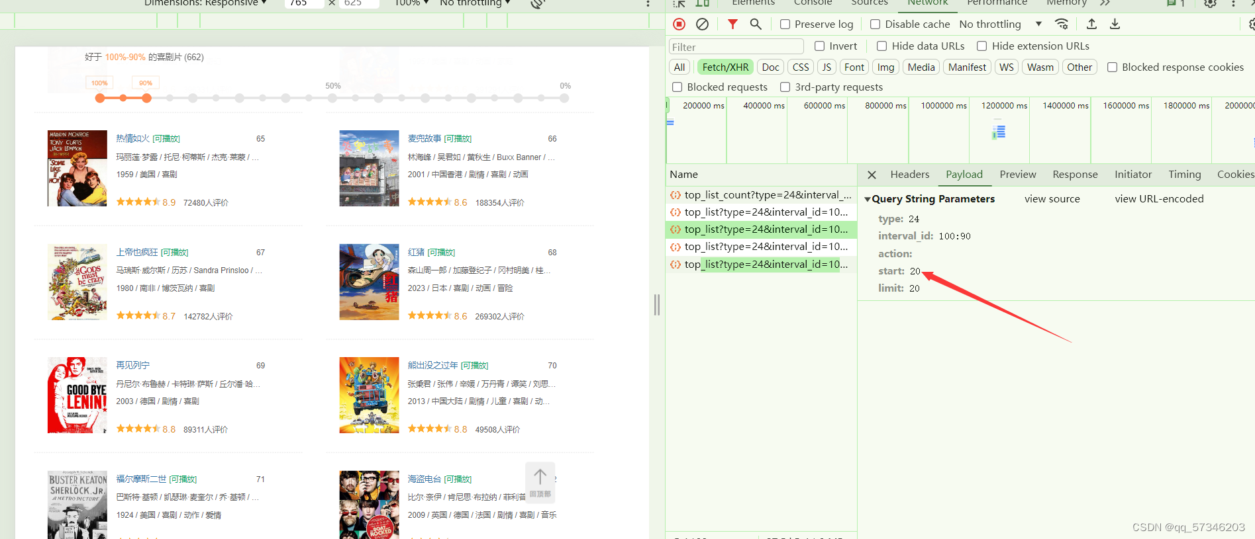The image size is (1255, 539).
Task: Click 100% rating slider point
Action: pyautogui.click(x=100, y=98)
